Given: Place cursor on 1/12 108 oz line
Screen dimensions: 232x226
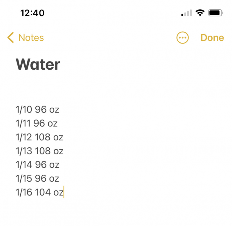Looking at the screenshot, I should click(39, 137).
